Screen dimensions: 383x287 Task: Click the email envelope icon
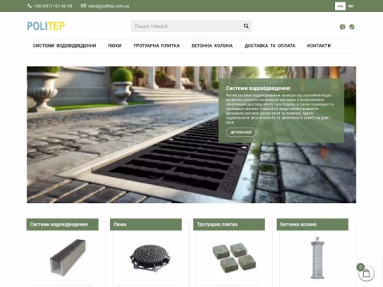point(84,6)
